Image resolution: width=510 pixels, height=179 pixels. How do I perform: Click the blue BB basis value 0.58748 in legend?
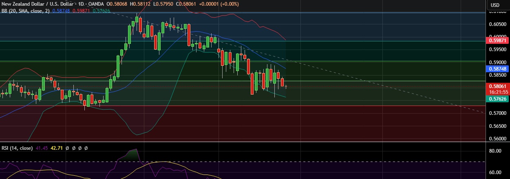(61, 11)
